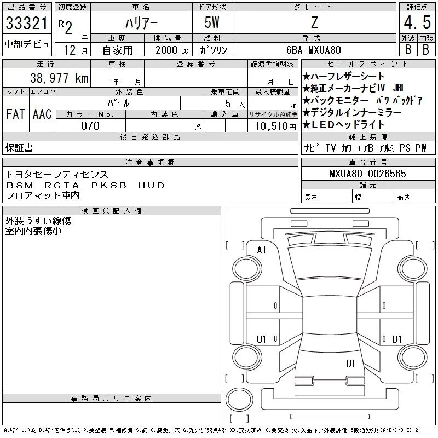Click the デジタルインナーミラー sales point
Viewport: 438px width, 438px height.
352,112
